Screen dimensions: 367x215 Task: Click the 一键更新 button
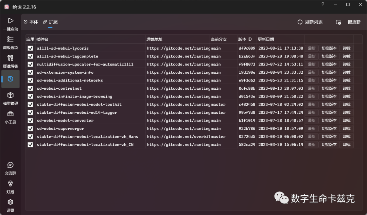coord(348,22)
